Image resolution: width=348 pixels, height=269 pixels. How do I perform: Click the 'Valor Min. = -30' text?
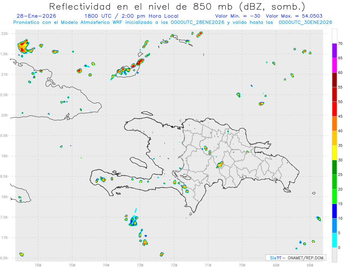pyautogui.click(x=238, y=16)
